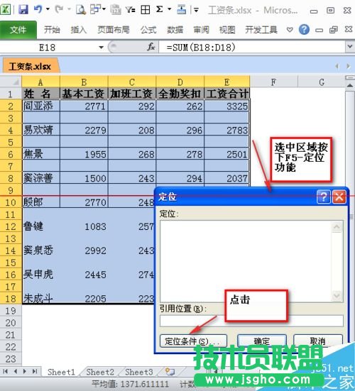Select the 工资条.xlsx workbook tab
Image resolution: width=355 pixels, height=391 pixels.
[30, 66]
